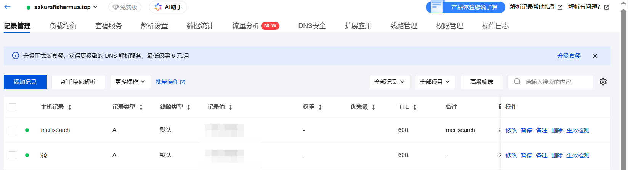This screenshot has width=629, height=170.
Task: Sort by 优先级 column
Action: click(374, 107)
